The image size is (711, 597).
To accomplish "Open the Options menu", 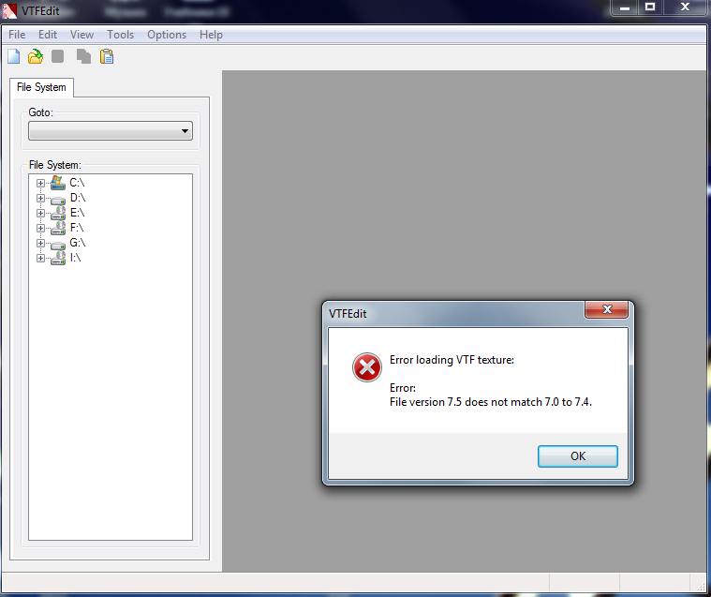I will coord(167,35).
